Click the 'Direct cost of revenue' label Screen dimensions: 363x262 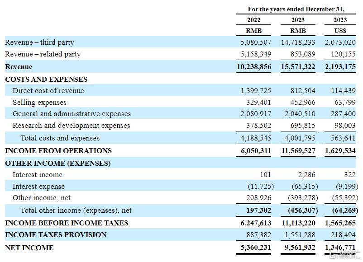48,91
